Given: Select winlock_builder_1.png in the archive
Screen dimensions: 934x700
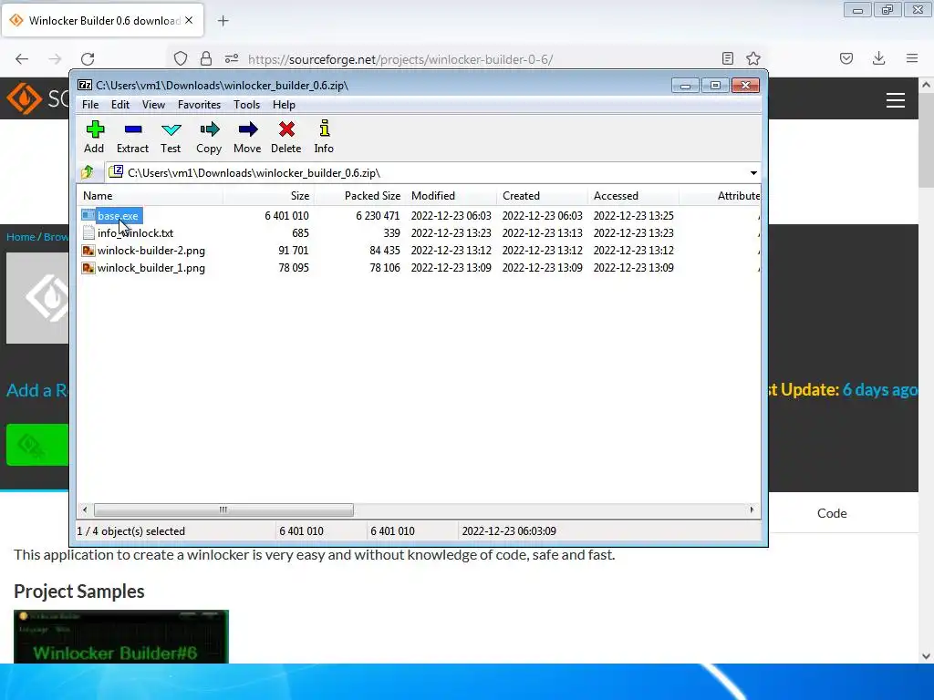Looking at the screenshot, I should pos(151,268).
